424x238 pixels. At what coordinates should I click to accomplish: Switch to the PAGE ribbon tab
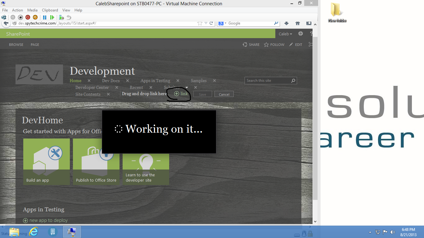[x=35, y=45]
